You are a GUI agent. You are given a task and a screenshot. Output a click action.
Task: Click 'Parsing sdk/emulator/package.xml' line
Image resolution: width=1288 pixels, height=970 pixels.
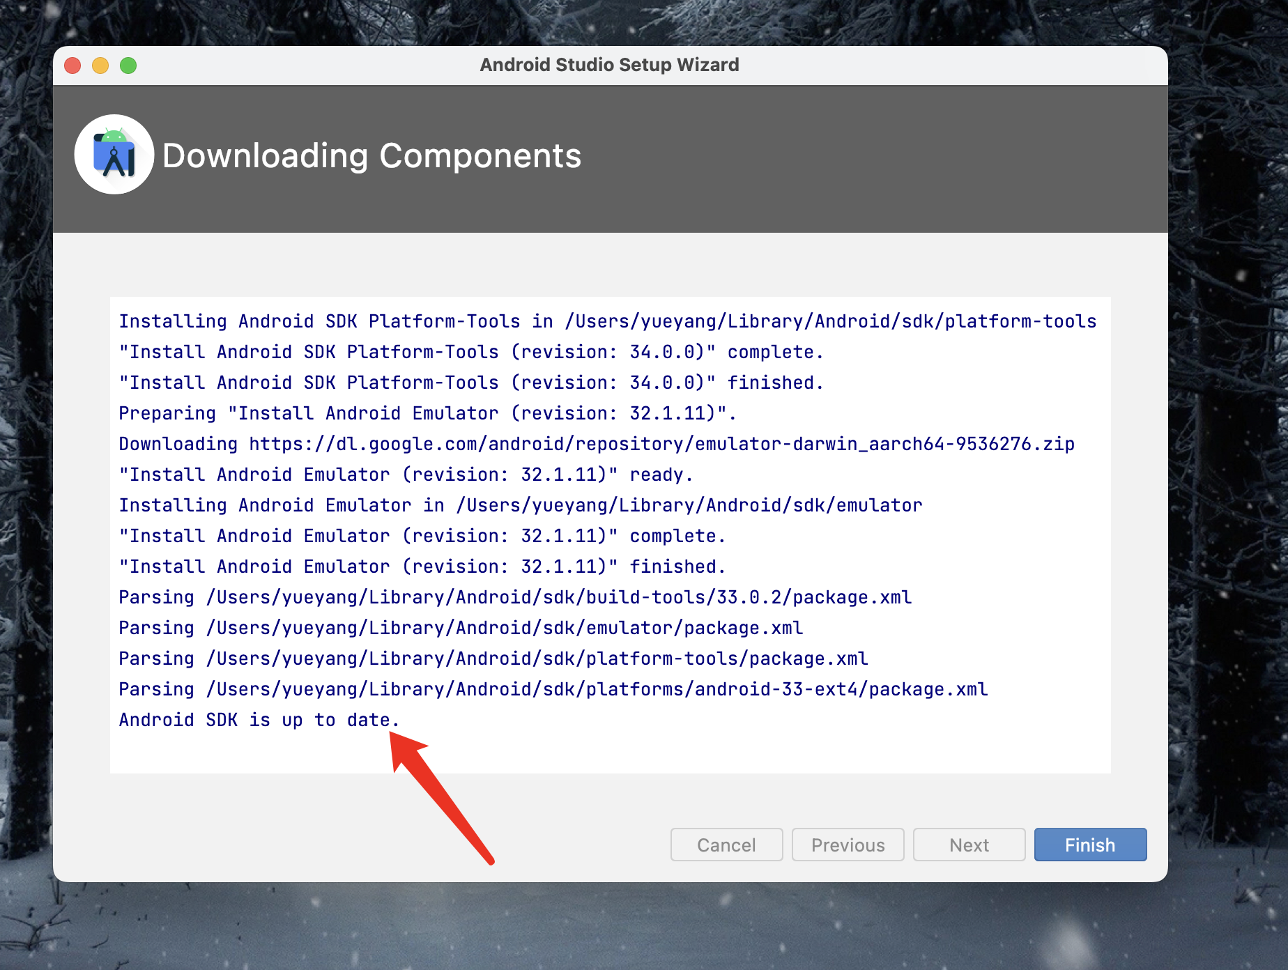pos(461,628)
